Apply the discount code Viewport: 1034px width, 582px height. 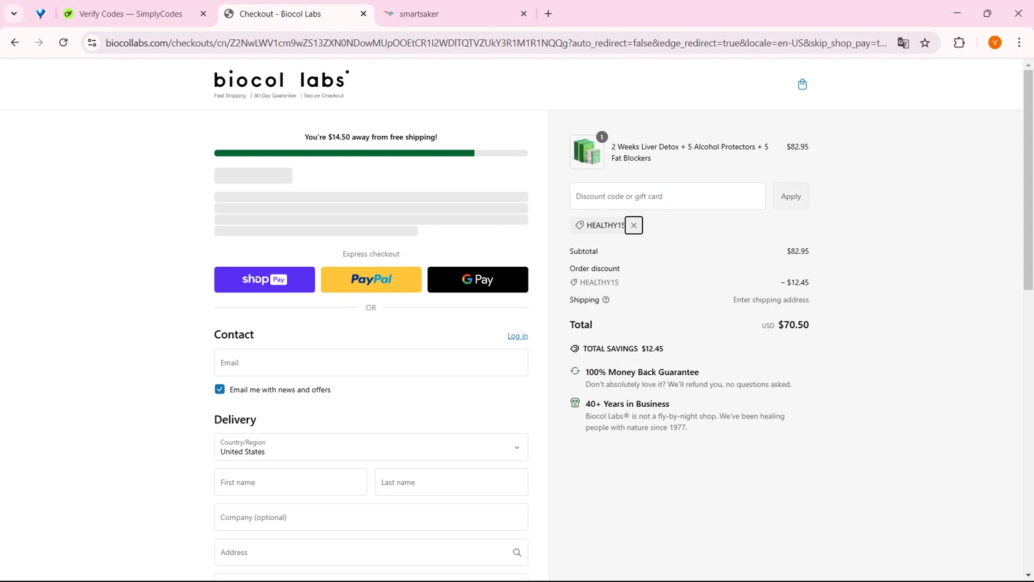coord(791,197)
